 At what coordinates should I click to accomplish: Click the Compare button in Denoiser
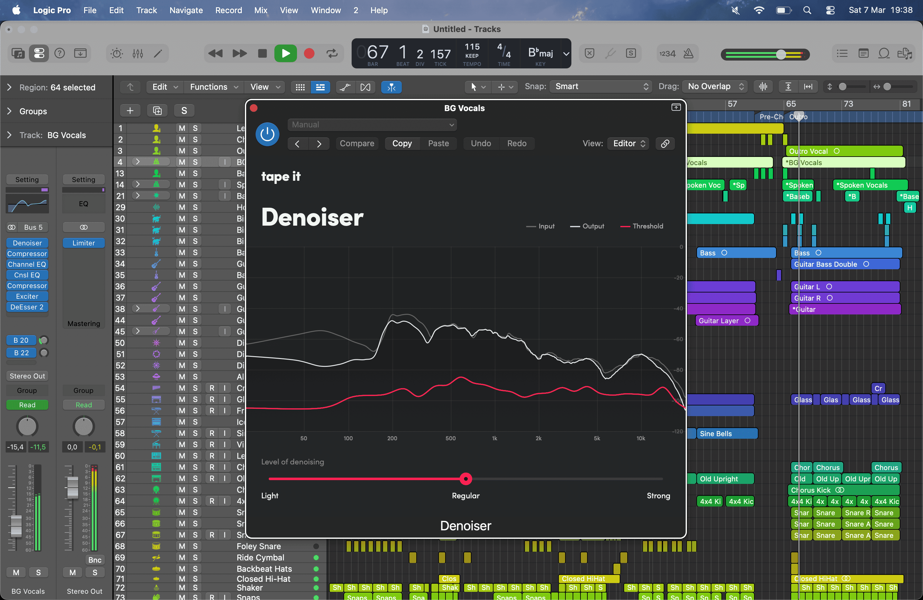pos(357,143)
